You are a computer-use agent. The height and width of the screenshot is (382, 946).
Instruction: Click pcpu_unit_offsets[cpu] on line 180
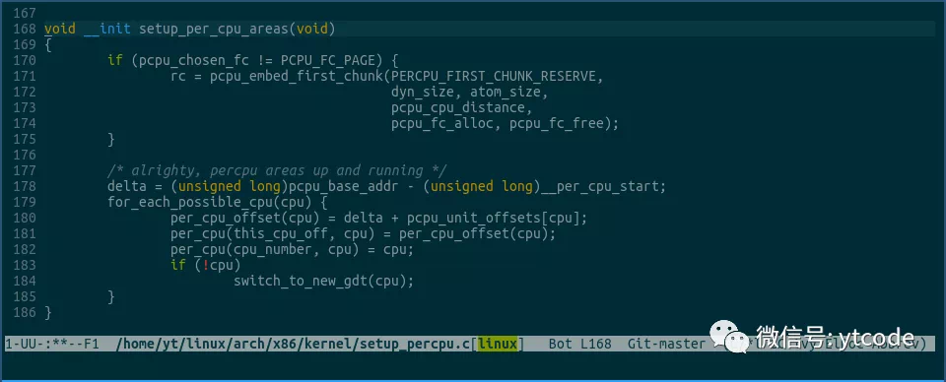(x=493, y=218)
